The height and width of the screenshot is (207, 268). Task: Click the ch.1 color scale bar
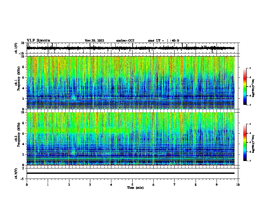(x=245, y=87)
